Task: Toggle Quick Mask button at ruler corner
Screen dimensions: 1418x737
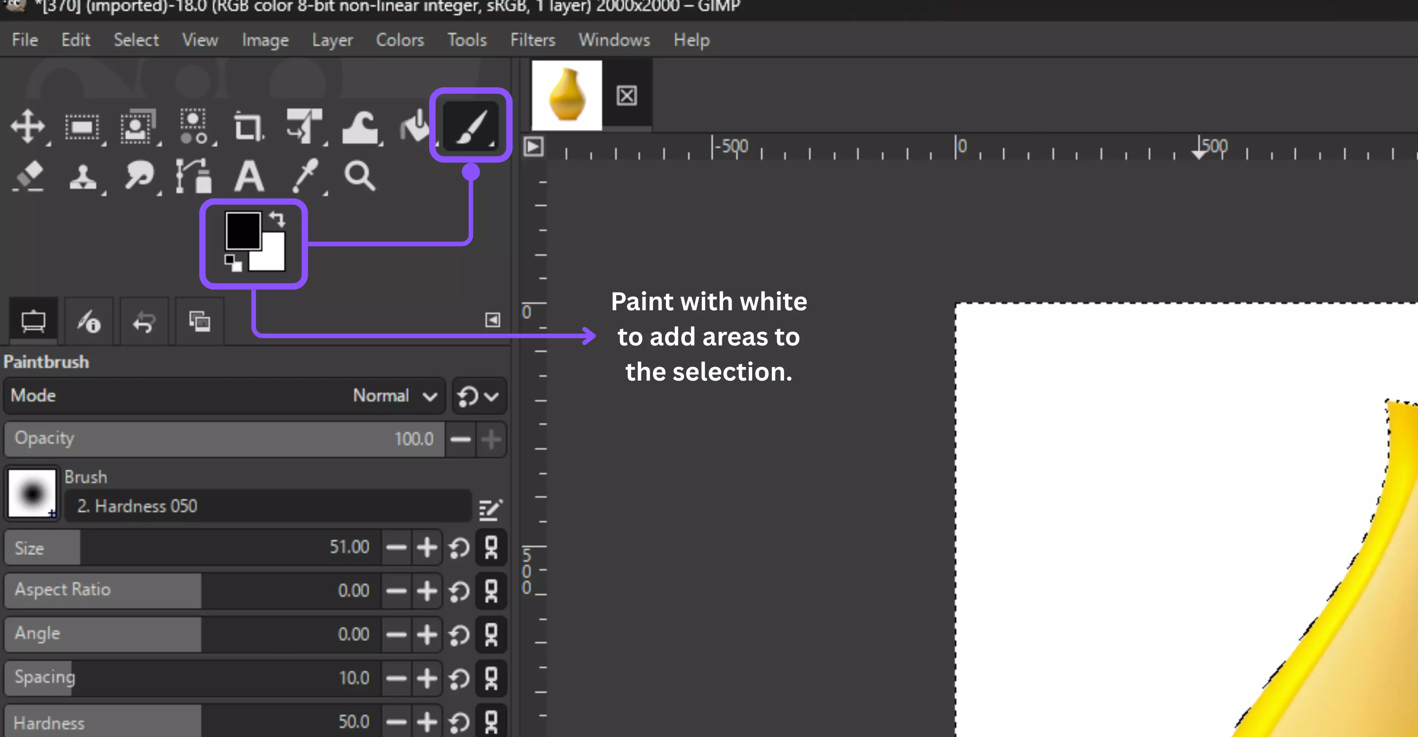Action: (x=533, y=147)
